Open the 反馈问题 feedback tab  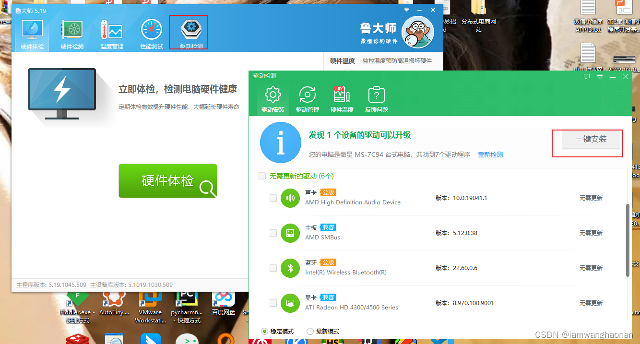pos(377,99)
